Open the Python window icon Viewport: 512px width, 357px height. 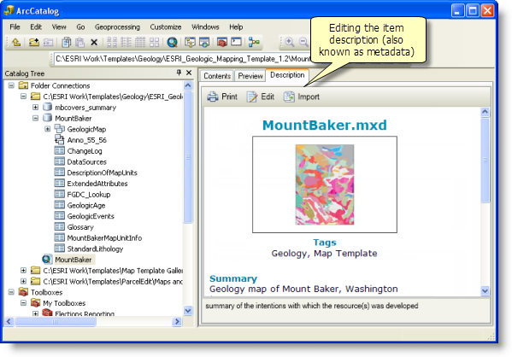coord(236,42)
